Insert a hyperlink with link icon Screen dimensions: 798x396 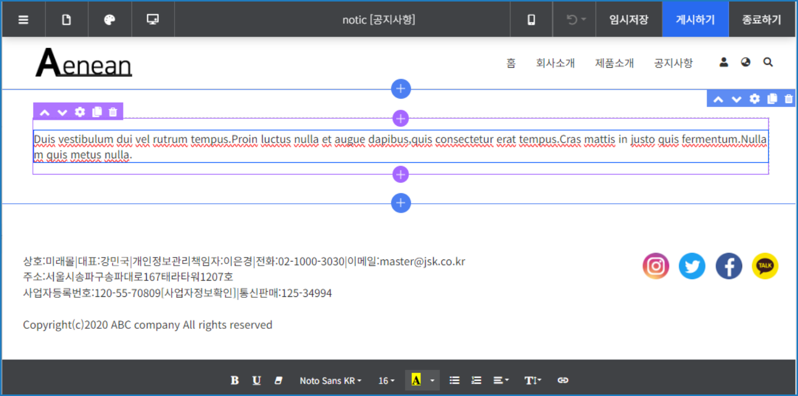pos(563,380)
